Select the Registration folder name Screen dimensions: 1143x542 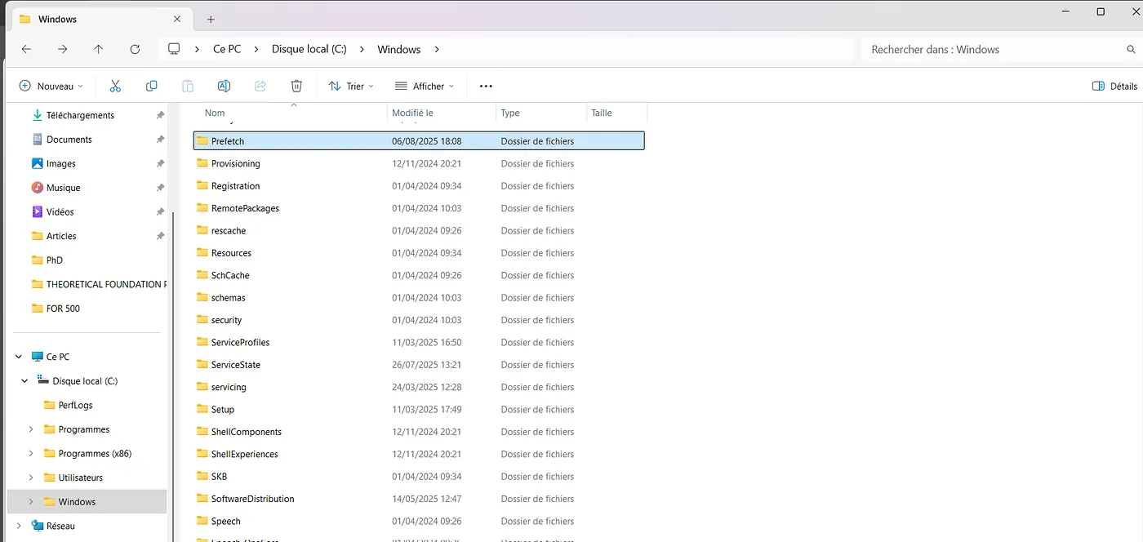(235, 186)
